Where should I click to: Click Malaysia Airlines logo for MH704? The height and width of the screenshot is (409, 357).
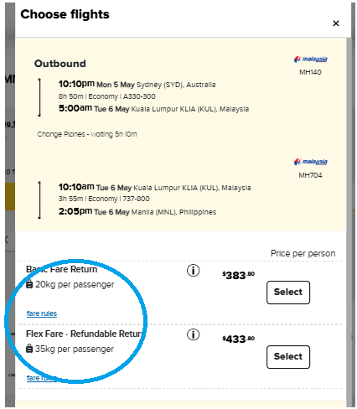pyautogui.click(x=310, y=162)
